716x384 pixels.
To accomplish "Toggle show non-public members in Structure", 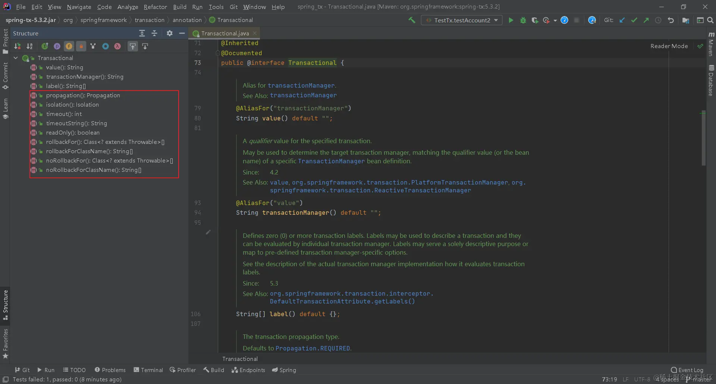I will point(81,46).
